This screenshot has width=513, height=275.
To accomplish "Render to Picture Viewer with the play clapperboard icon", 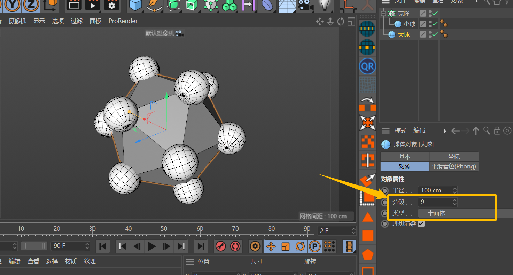I will (x=93, y=5).
